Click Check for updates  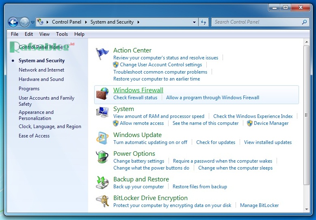tap(216, 142)
